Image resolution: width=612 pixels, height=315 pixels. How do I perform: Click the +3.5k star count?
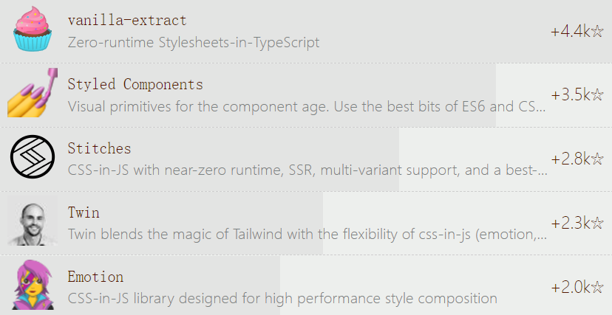(x=577, y=95)
